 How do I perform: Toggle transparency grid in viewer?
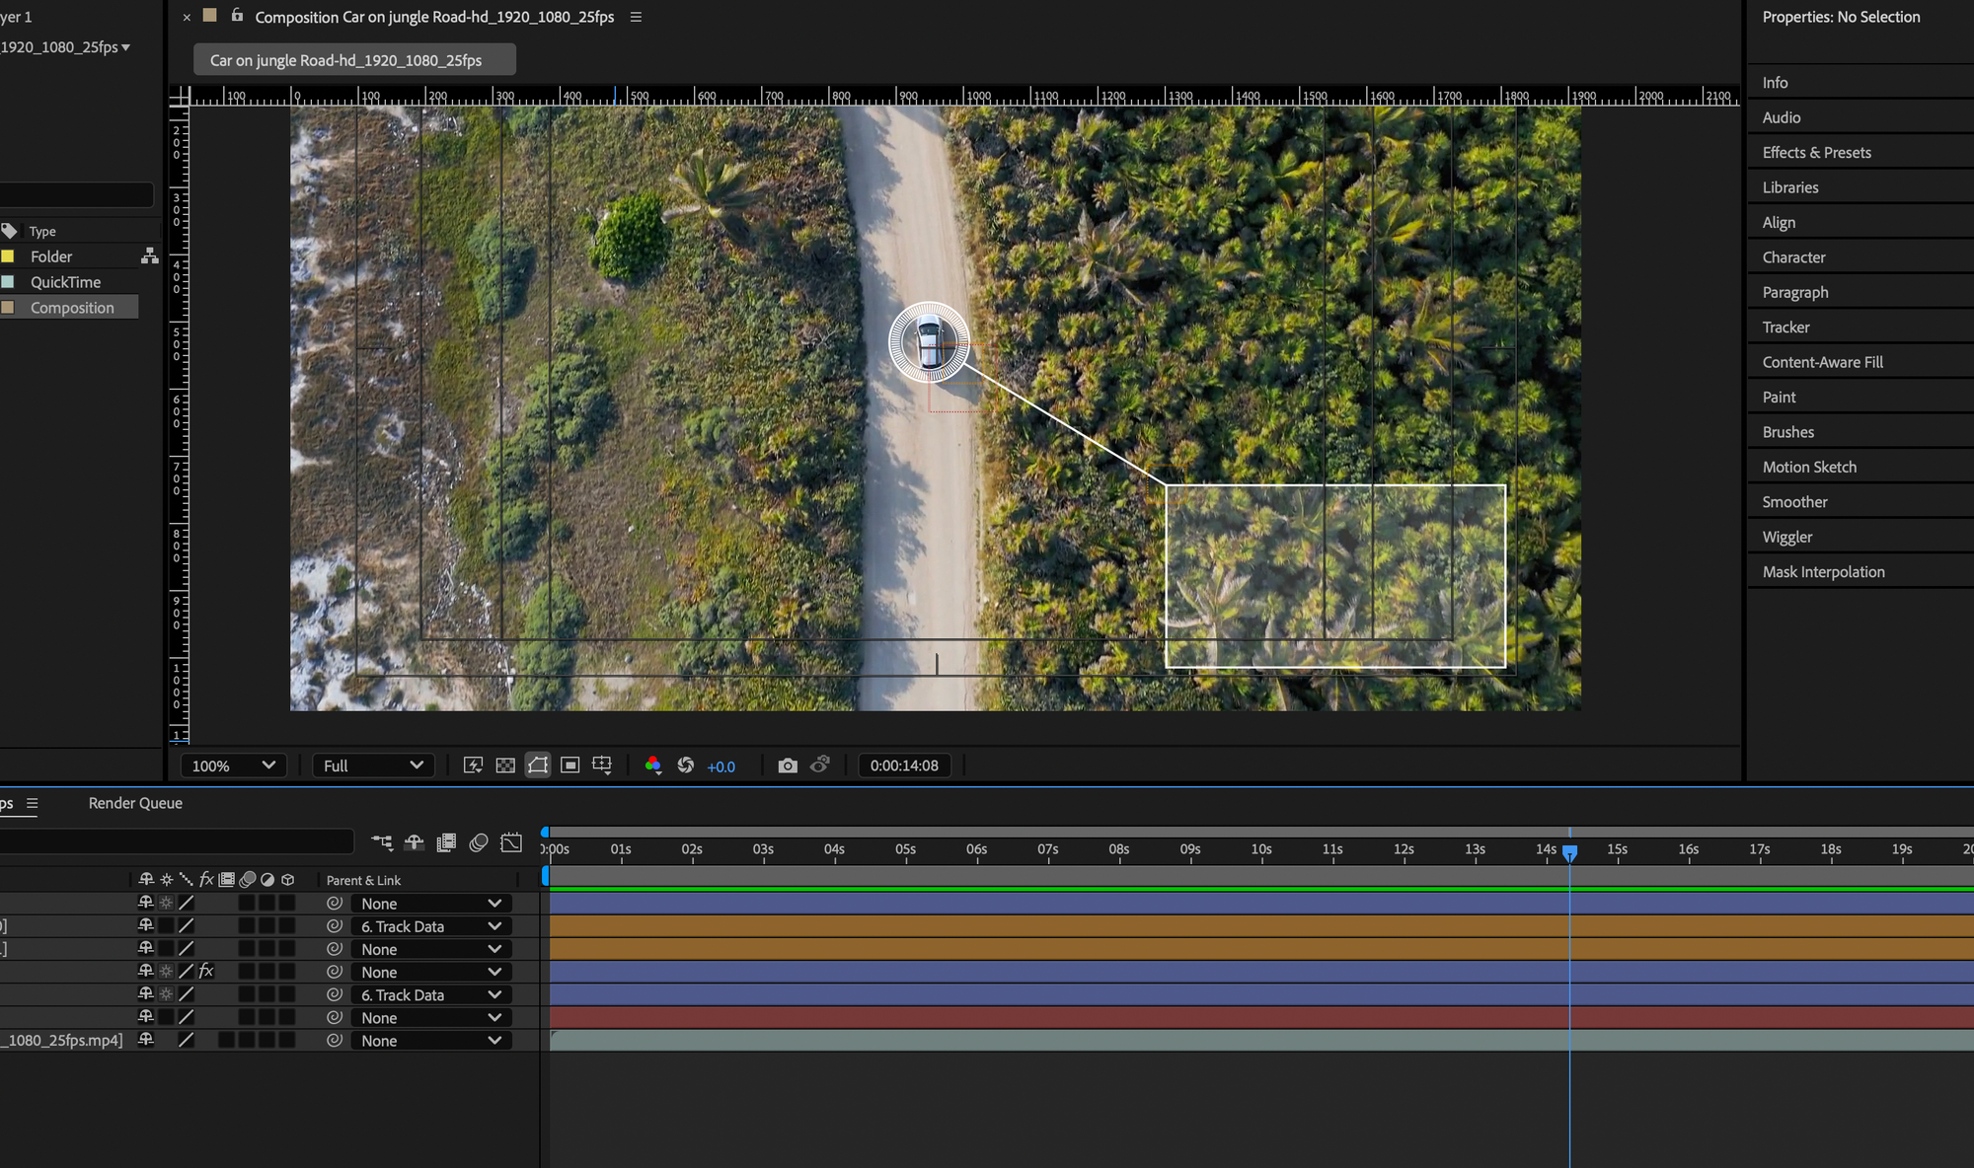[505, 766]
